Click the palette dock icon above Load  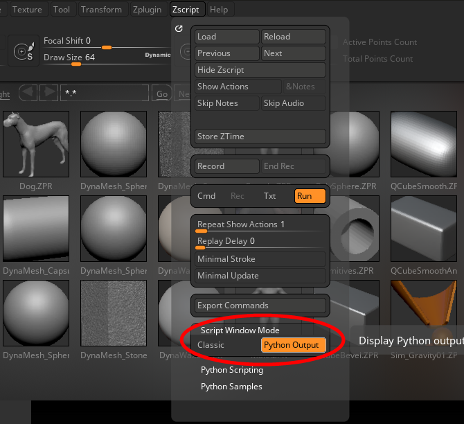pos(179,28)
